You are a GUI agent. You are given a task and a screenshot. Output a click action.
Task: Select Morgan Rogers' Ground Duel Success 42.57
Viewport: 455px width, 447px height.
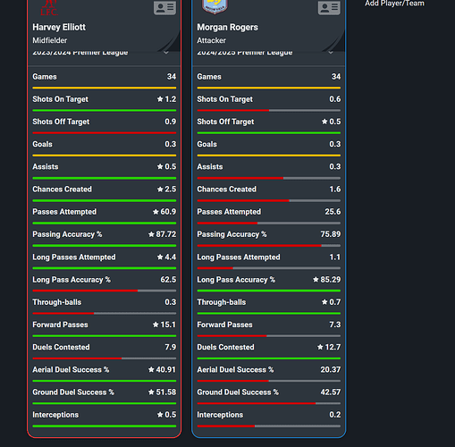(x=331, y=392)
